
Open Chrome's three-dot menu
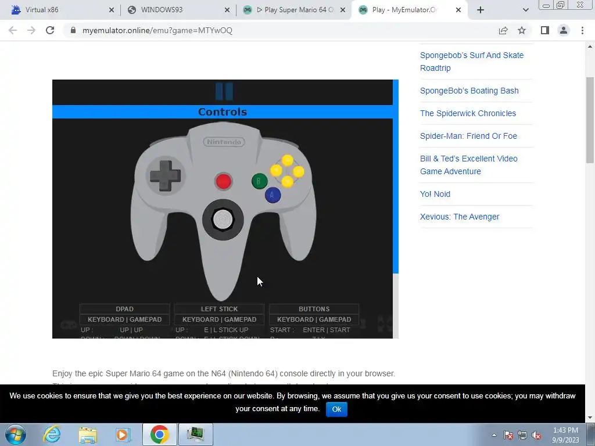coord(582,30)
